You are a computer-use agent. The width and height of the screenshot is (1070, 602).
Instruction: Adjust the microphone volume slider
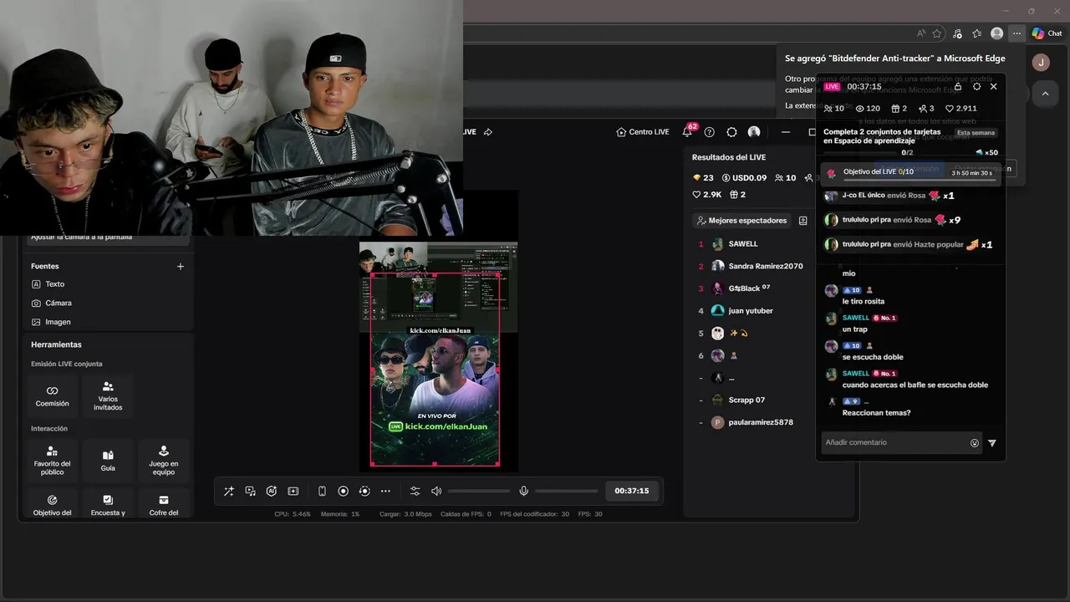[x=566, y=491]
